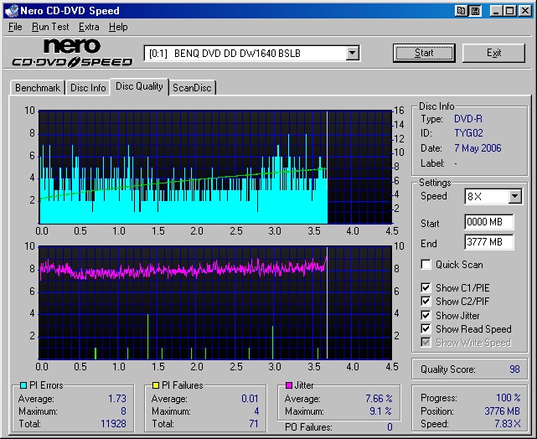Viewport: 537px width, 439px height.
Task: Disable Show Jitter checkbox
Action: click(x=426, y=315)
